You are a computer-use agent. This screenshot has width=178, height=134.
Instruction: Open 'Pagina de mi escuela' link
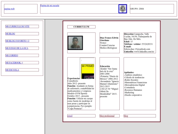point(50,6)
